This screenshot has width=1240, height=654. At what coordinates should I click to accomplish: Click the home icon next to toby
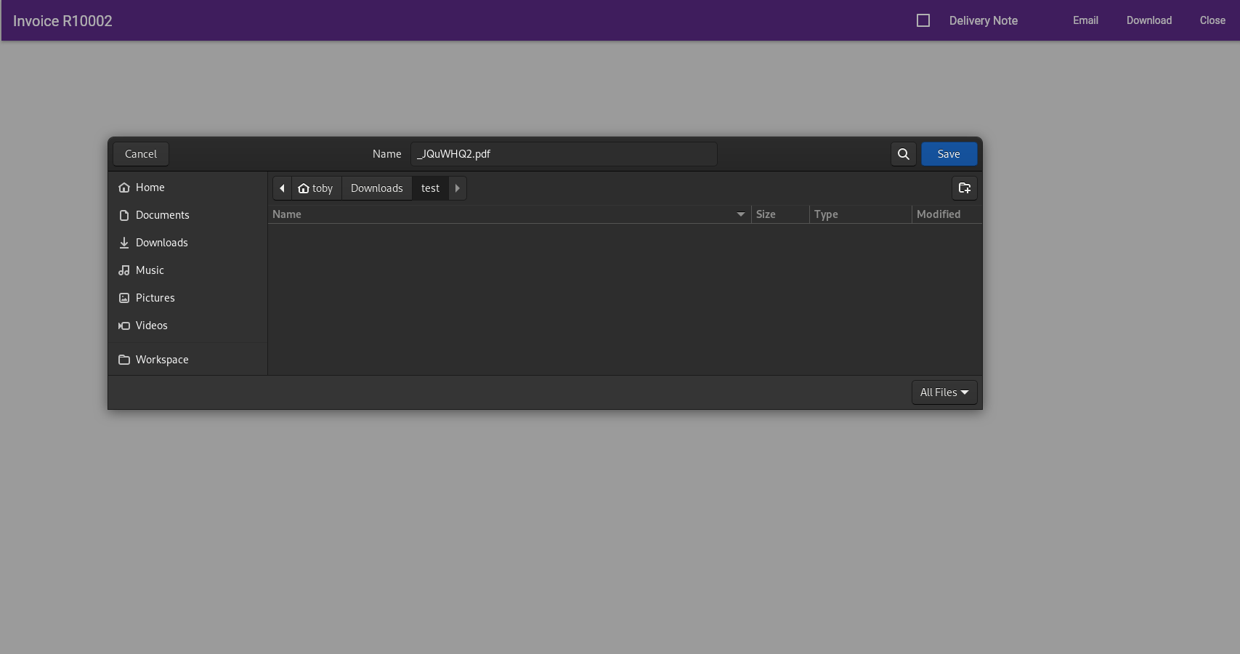tap(304, 187)
